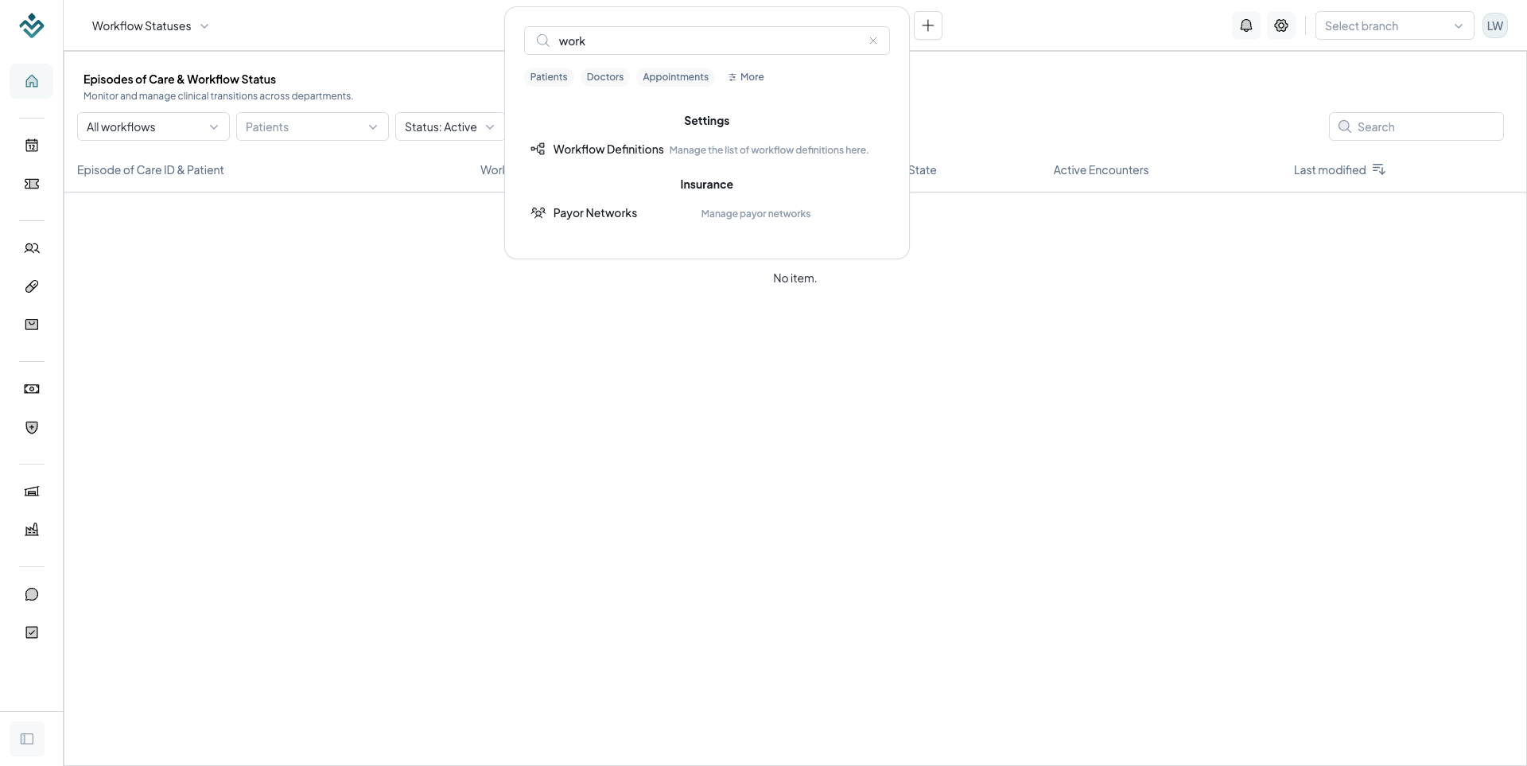1527x766 pixels.
Task: Click 'Manage payor networks' description
Action: (756, 214)
